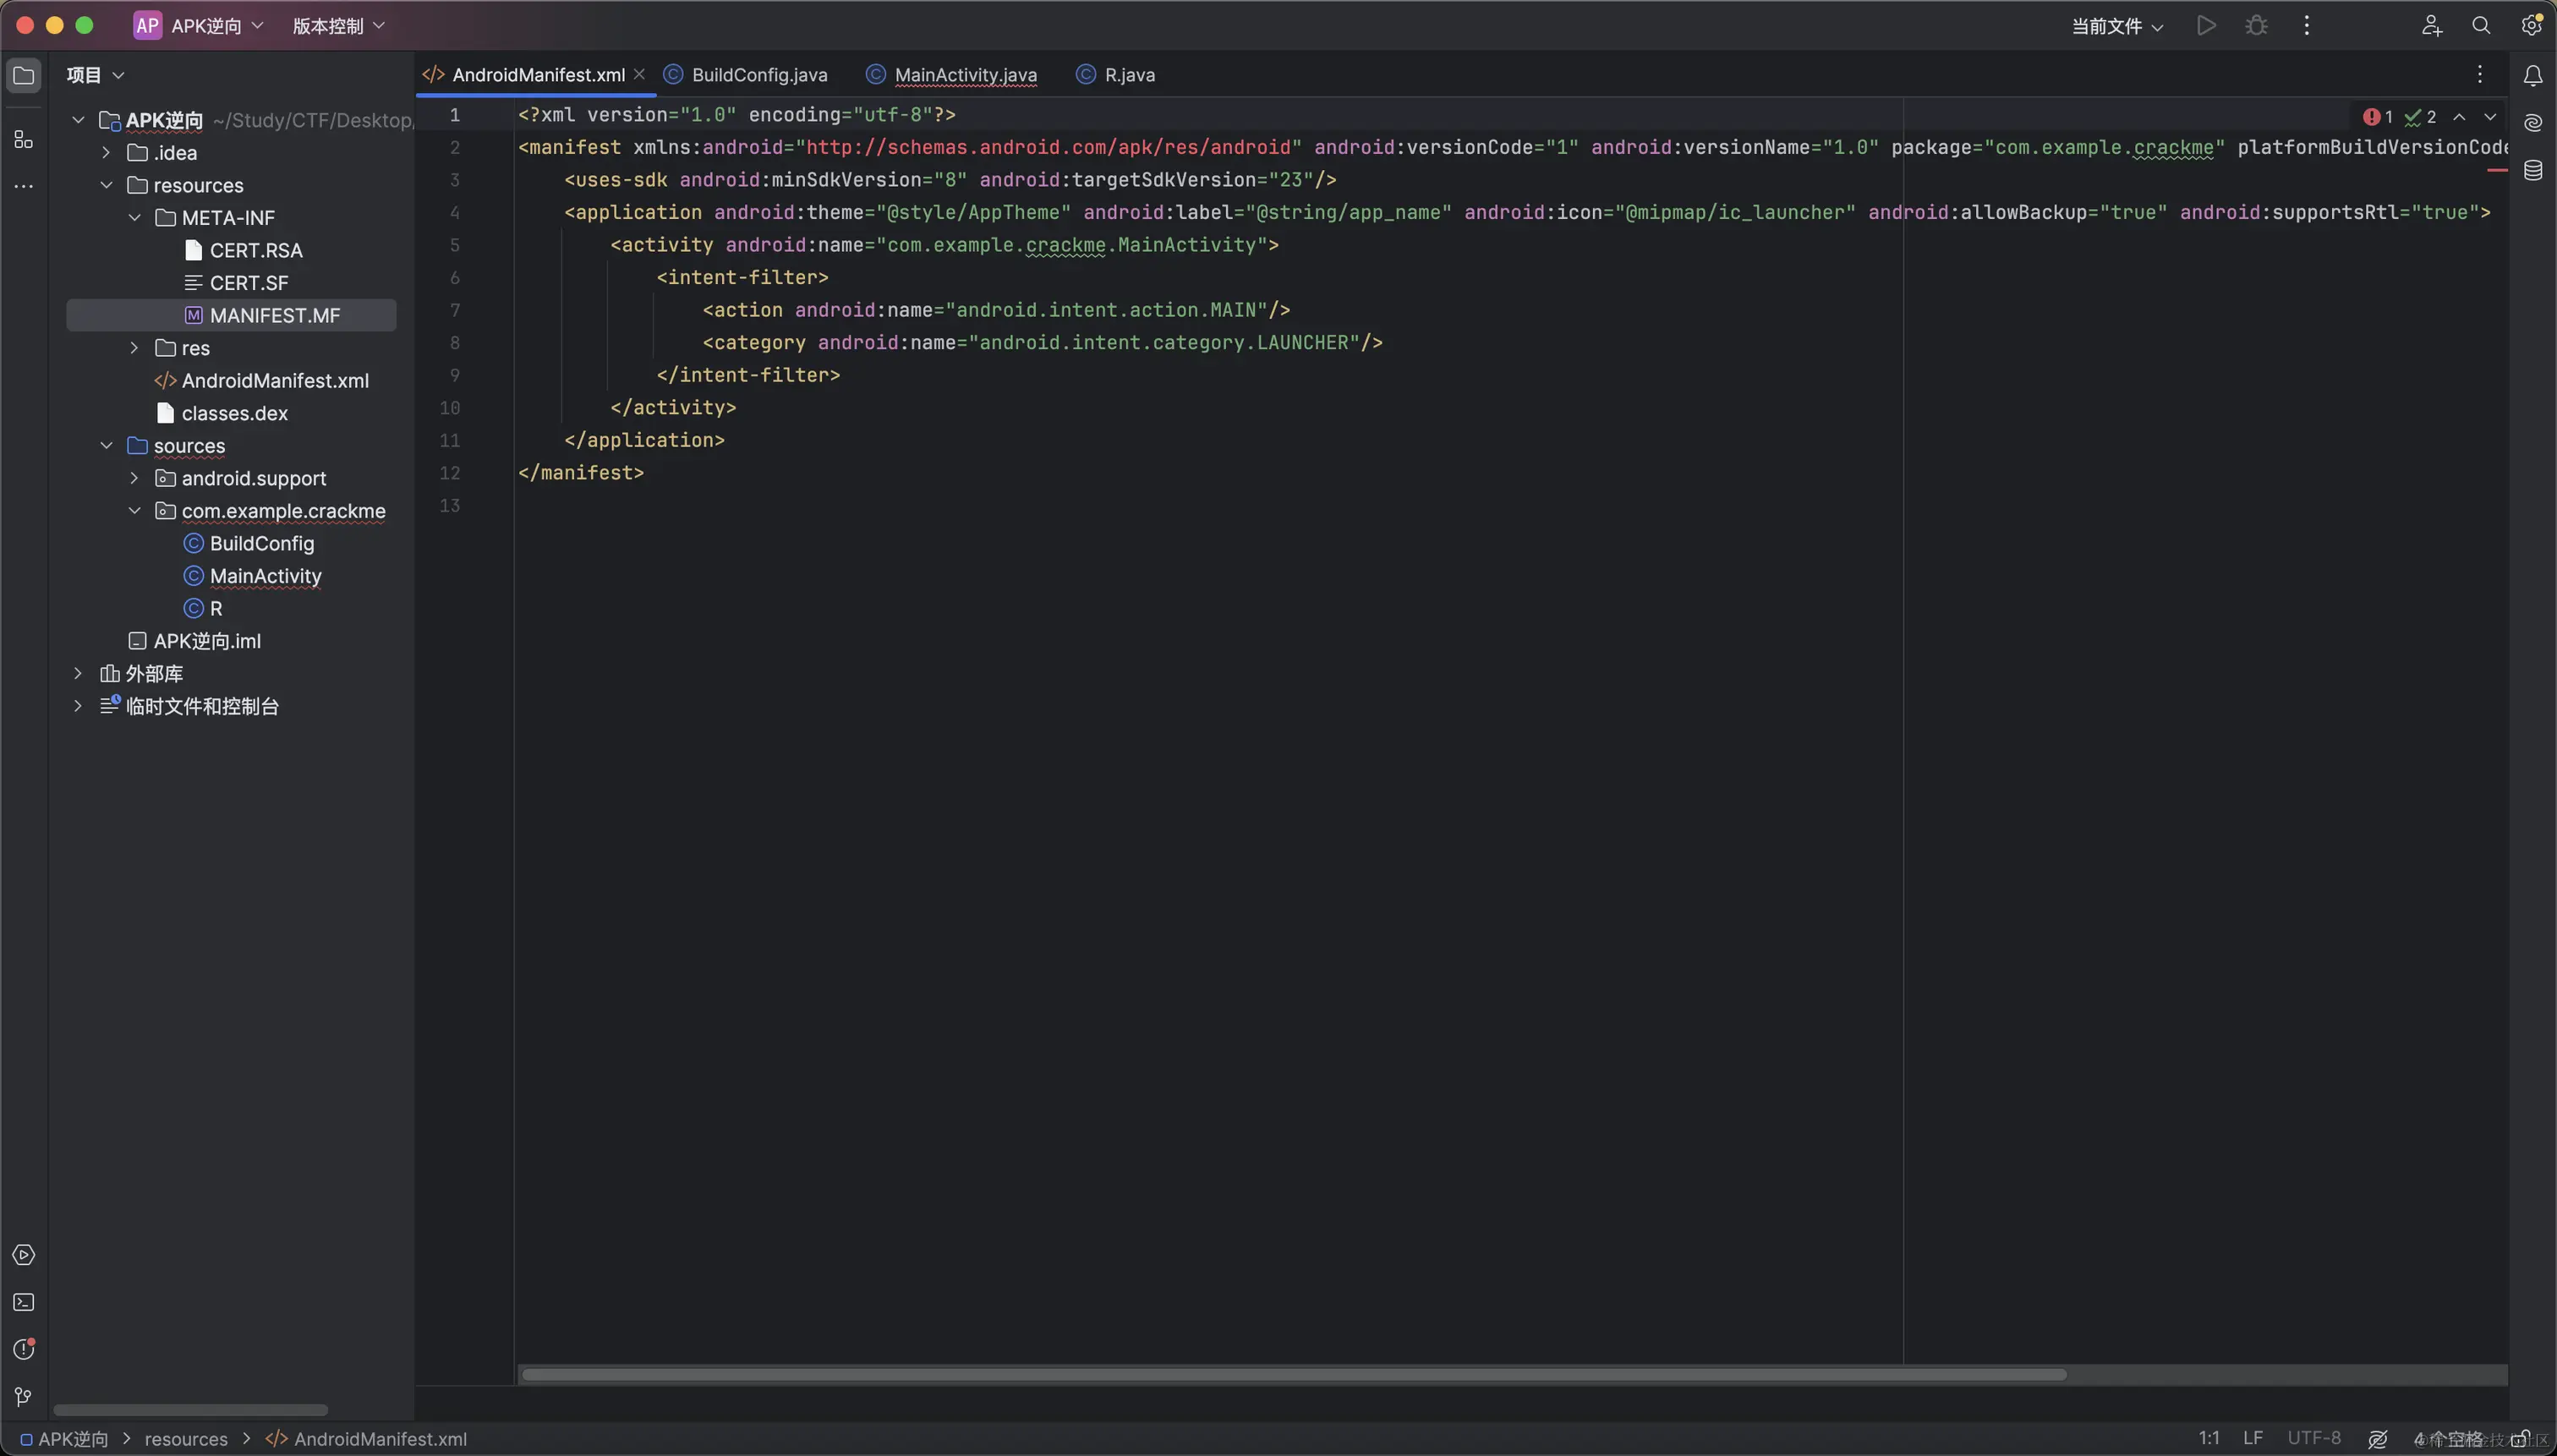Click the Notifications bell icon
The height and width of the screenshot is (1456, 2557).
(x=2532, y=76)
